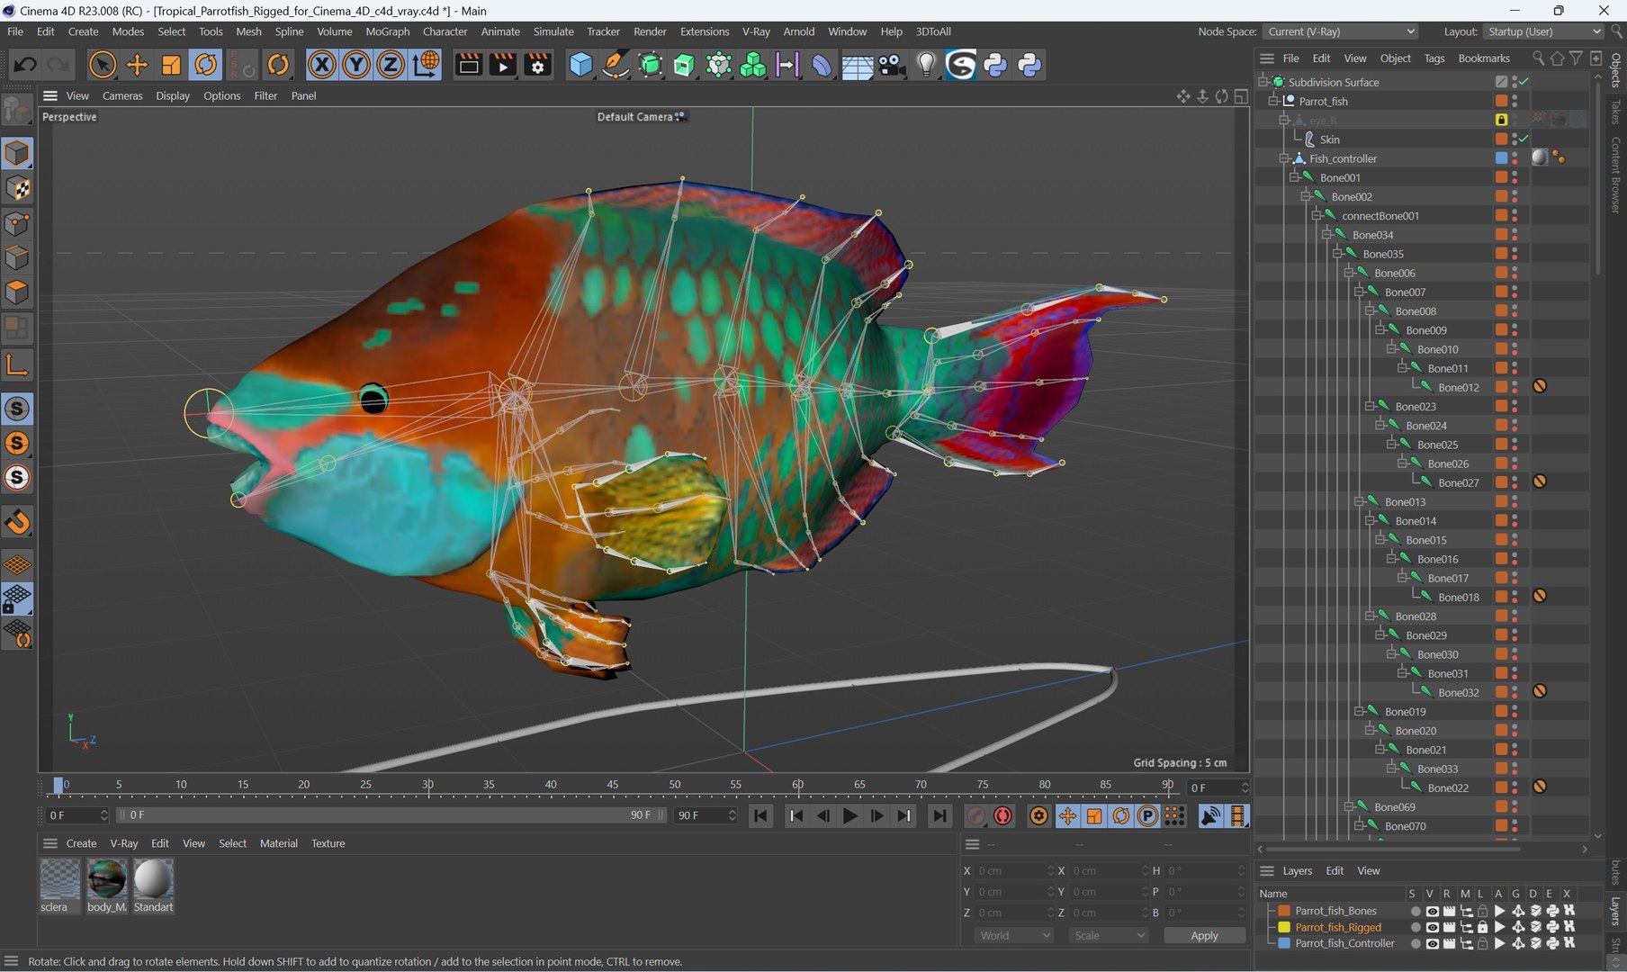Open the Scale dropdown in coordinates
1627x972 pixels.
(x=1109, y=935)
